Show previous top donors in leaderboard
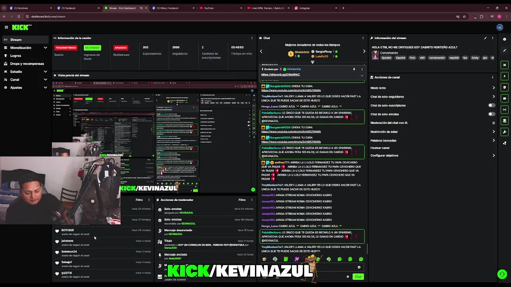The height and width of the screenshot is (287, 511). (261, 51)
